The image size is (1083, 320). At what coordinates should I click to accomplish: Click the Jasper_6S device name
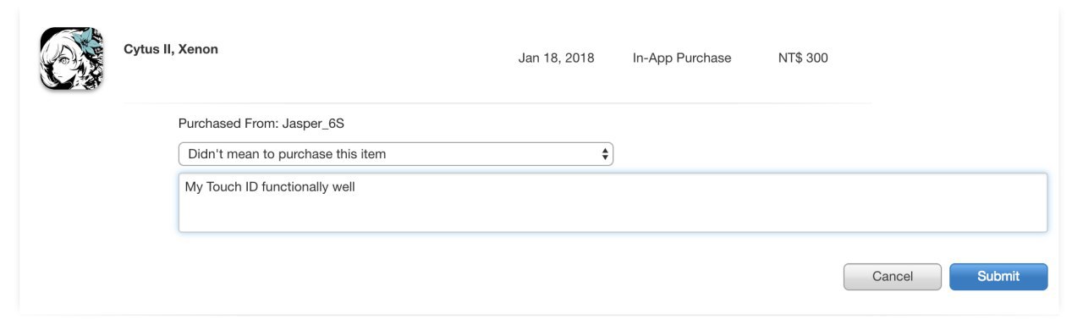[x=313, y=124]
